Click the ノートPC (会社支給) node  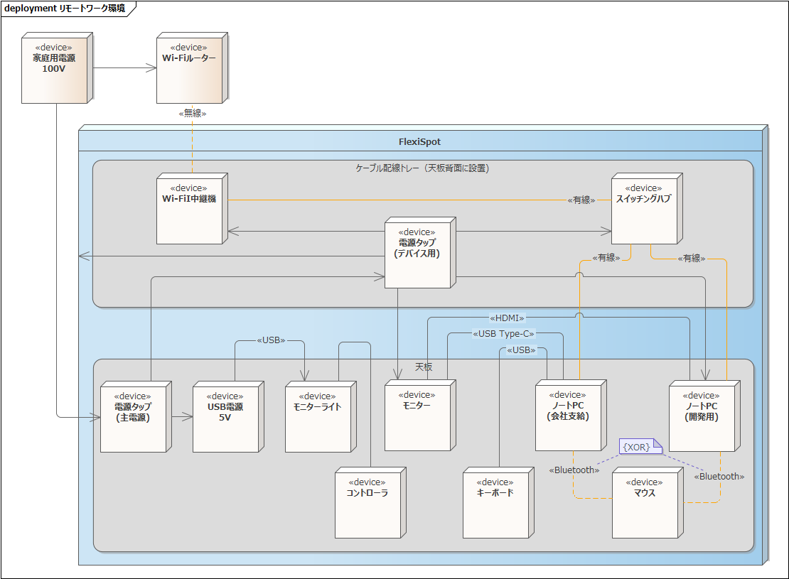click(x=568, y=419)
